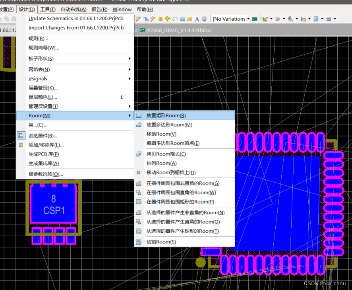Open the Window menu
Image resolution: width=352 pixels, height=290 pixels.
122,10
